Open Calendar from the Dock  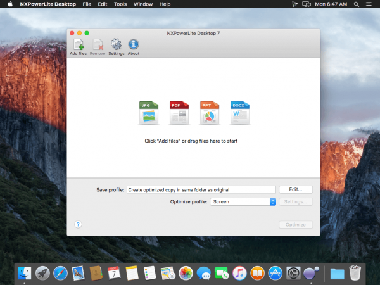(x=114, y=273)
